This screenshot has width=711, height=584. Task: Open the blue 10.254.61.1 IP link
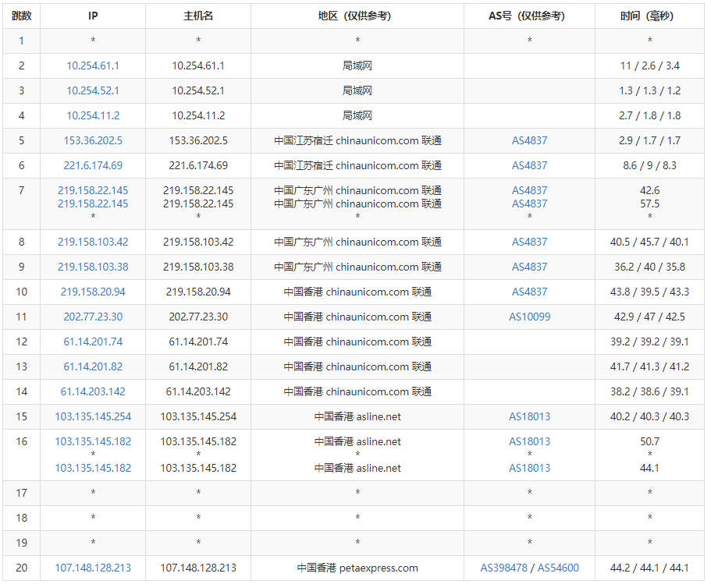93,66
